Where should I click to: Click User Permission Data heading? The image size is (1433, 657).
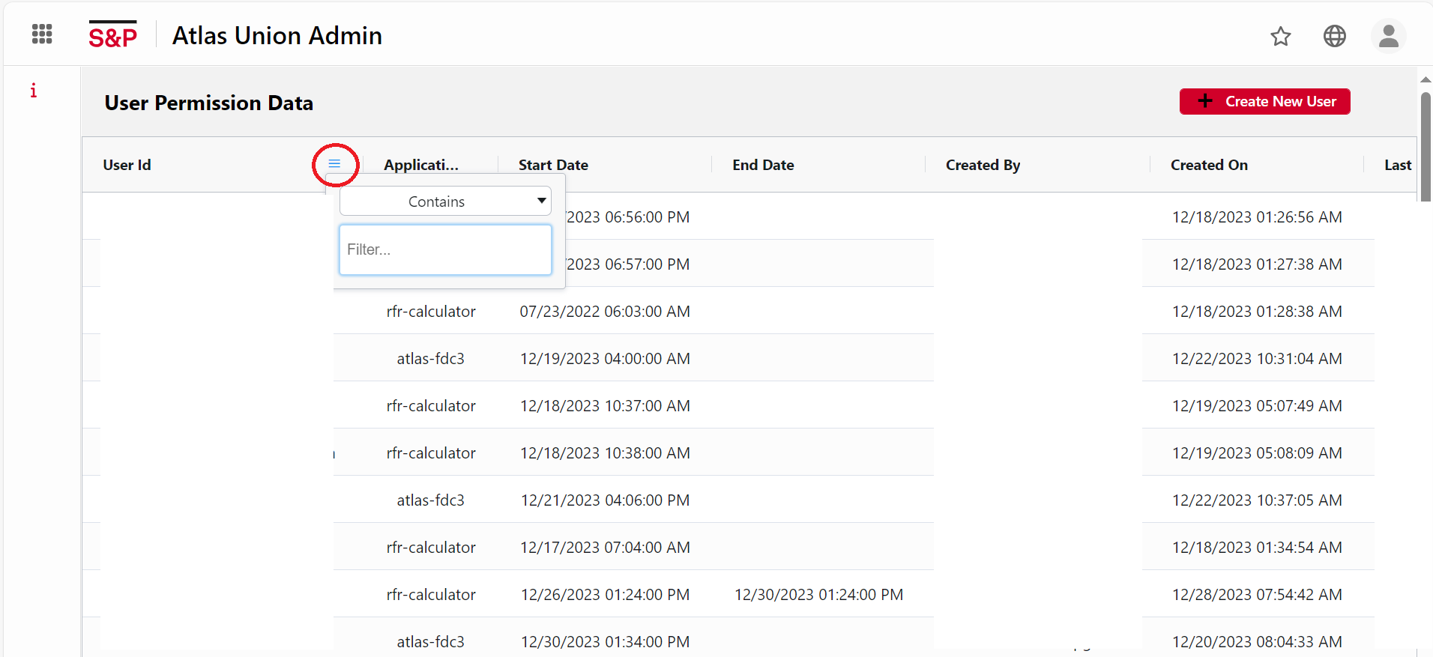tap(209, 103)
